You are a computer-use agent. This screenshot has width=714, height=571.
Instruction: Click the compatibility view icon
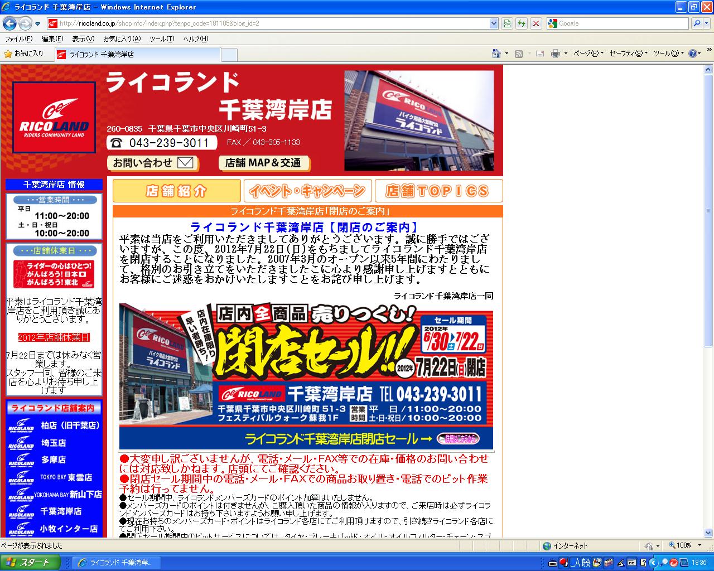tap(506, 23)
